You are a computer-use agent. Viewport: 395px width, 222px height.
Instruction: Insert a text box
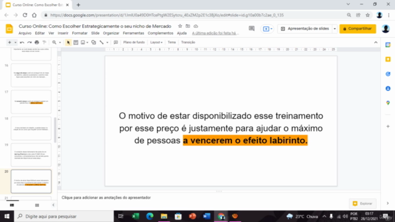[76, 43]
